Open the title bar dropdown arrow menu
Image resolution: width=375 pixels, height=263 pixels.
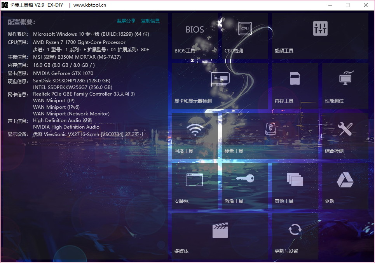(330, 5)
